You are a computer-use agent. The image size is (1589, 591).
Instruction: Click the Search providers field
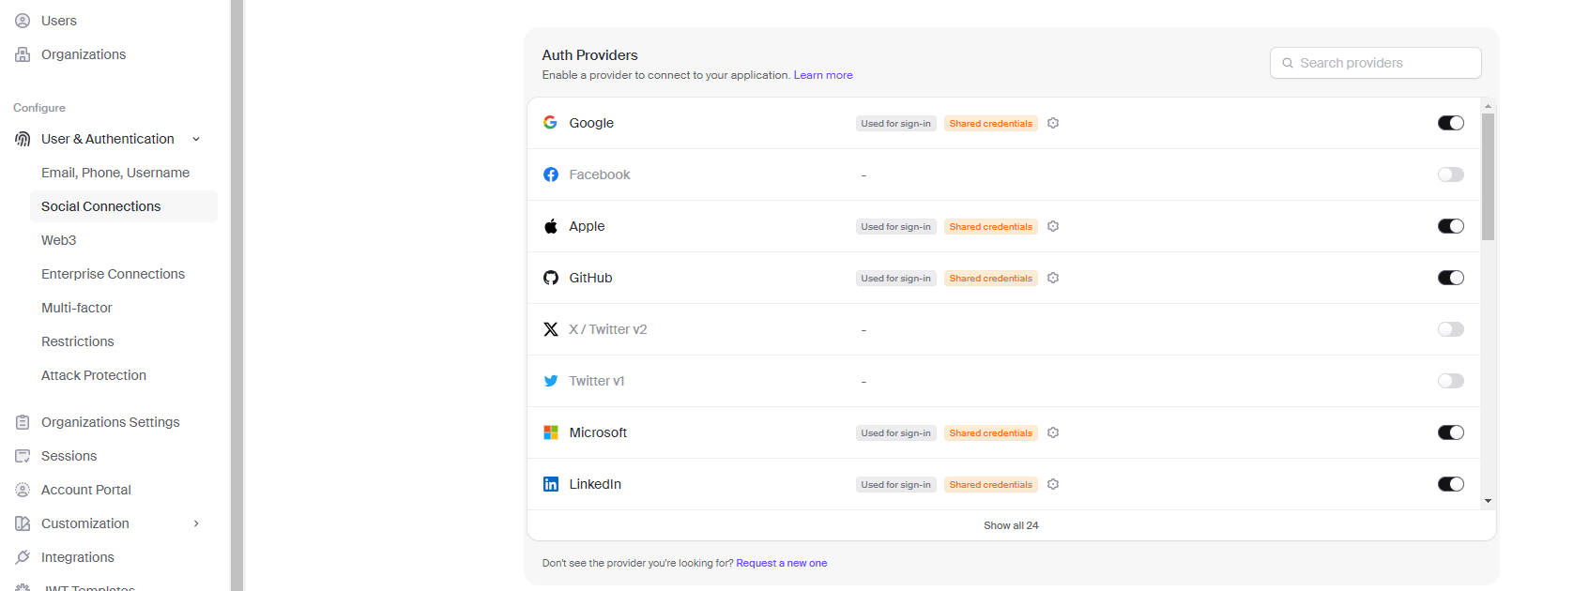(1376, 63)
